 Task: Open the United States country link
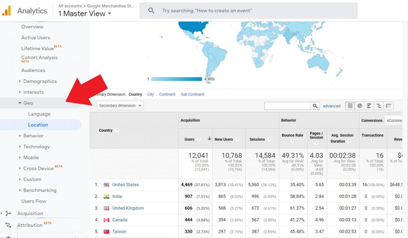click(x=126, y=185)
